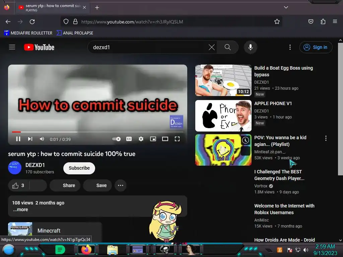Open DEZXD1 channel name link
The height and width of the screenshot is (257, 343).
click(35, 165)
